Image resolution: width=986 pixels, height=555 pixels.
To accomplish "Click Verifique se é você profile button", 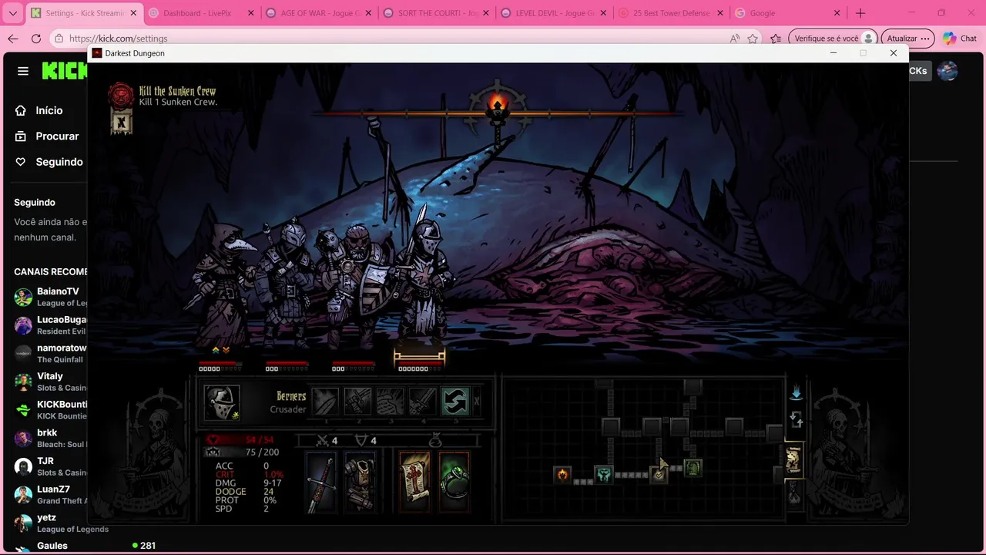I will click(834, 39).
